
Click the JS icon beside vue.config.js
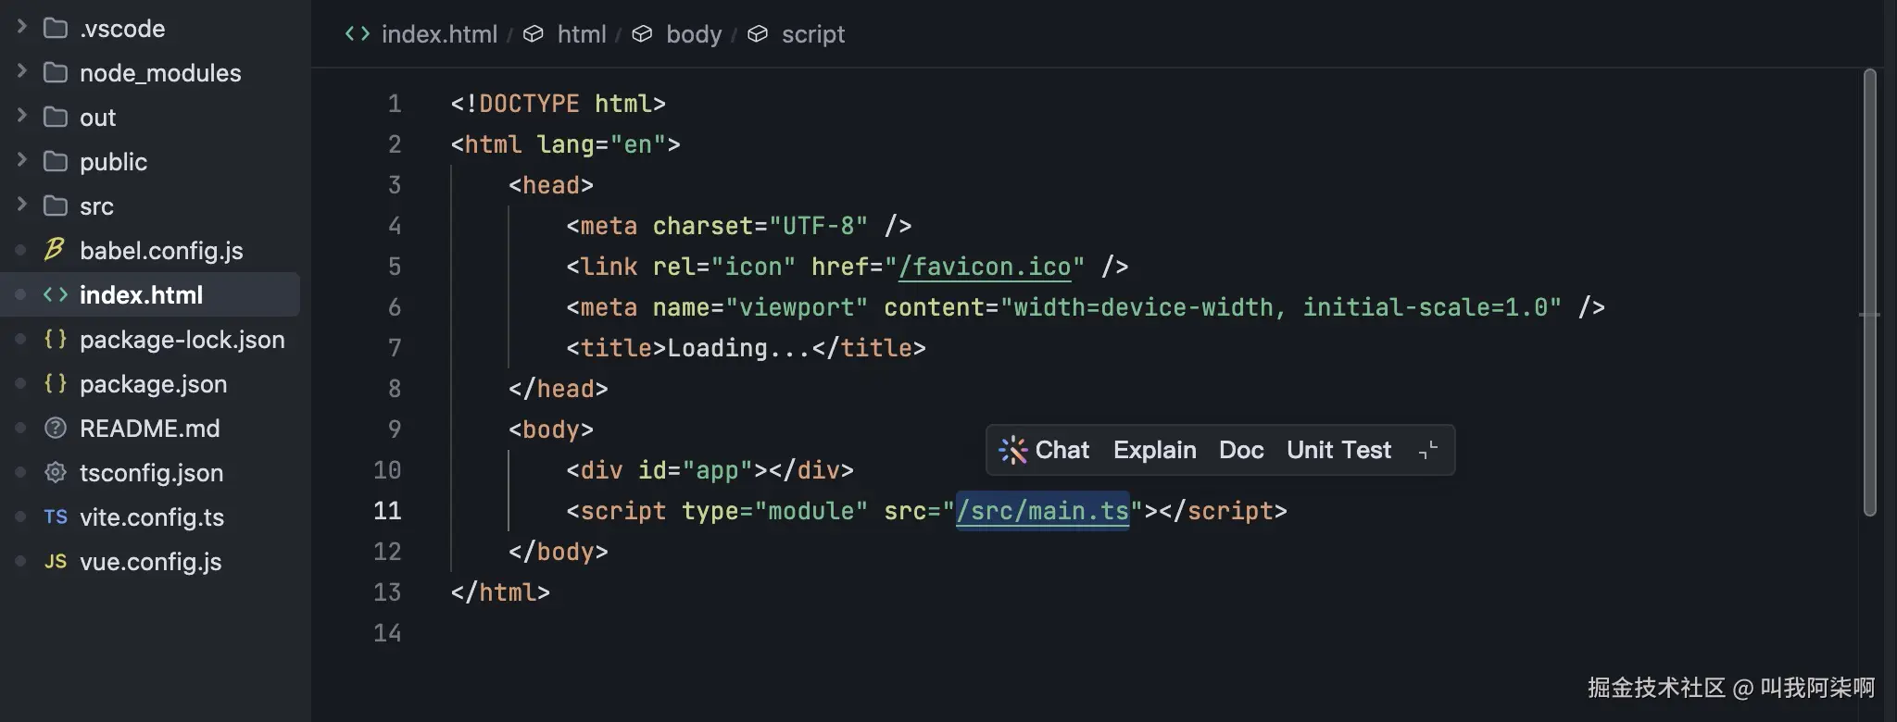tap(56, 561)
